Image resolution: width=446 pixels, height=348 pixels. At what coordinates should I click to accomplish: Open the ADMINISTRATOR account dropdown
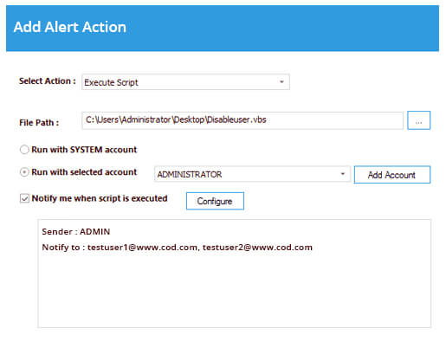tap(252, 174)
